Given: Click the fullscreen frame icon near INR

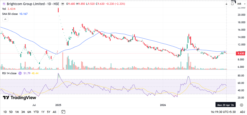Looking at the screenshot, I should [232, 4].
